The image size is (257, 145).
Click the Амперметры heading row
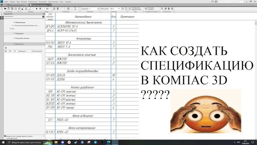tap(83, 39)
